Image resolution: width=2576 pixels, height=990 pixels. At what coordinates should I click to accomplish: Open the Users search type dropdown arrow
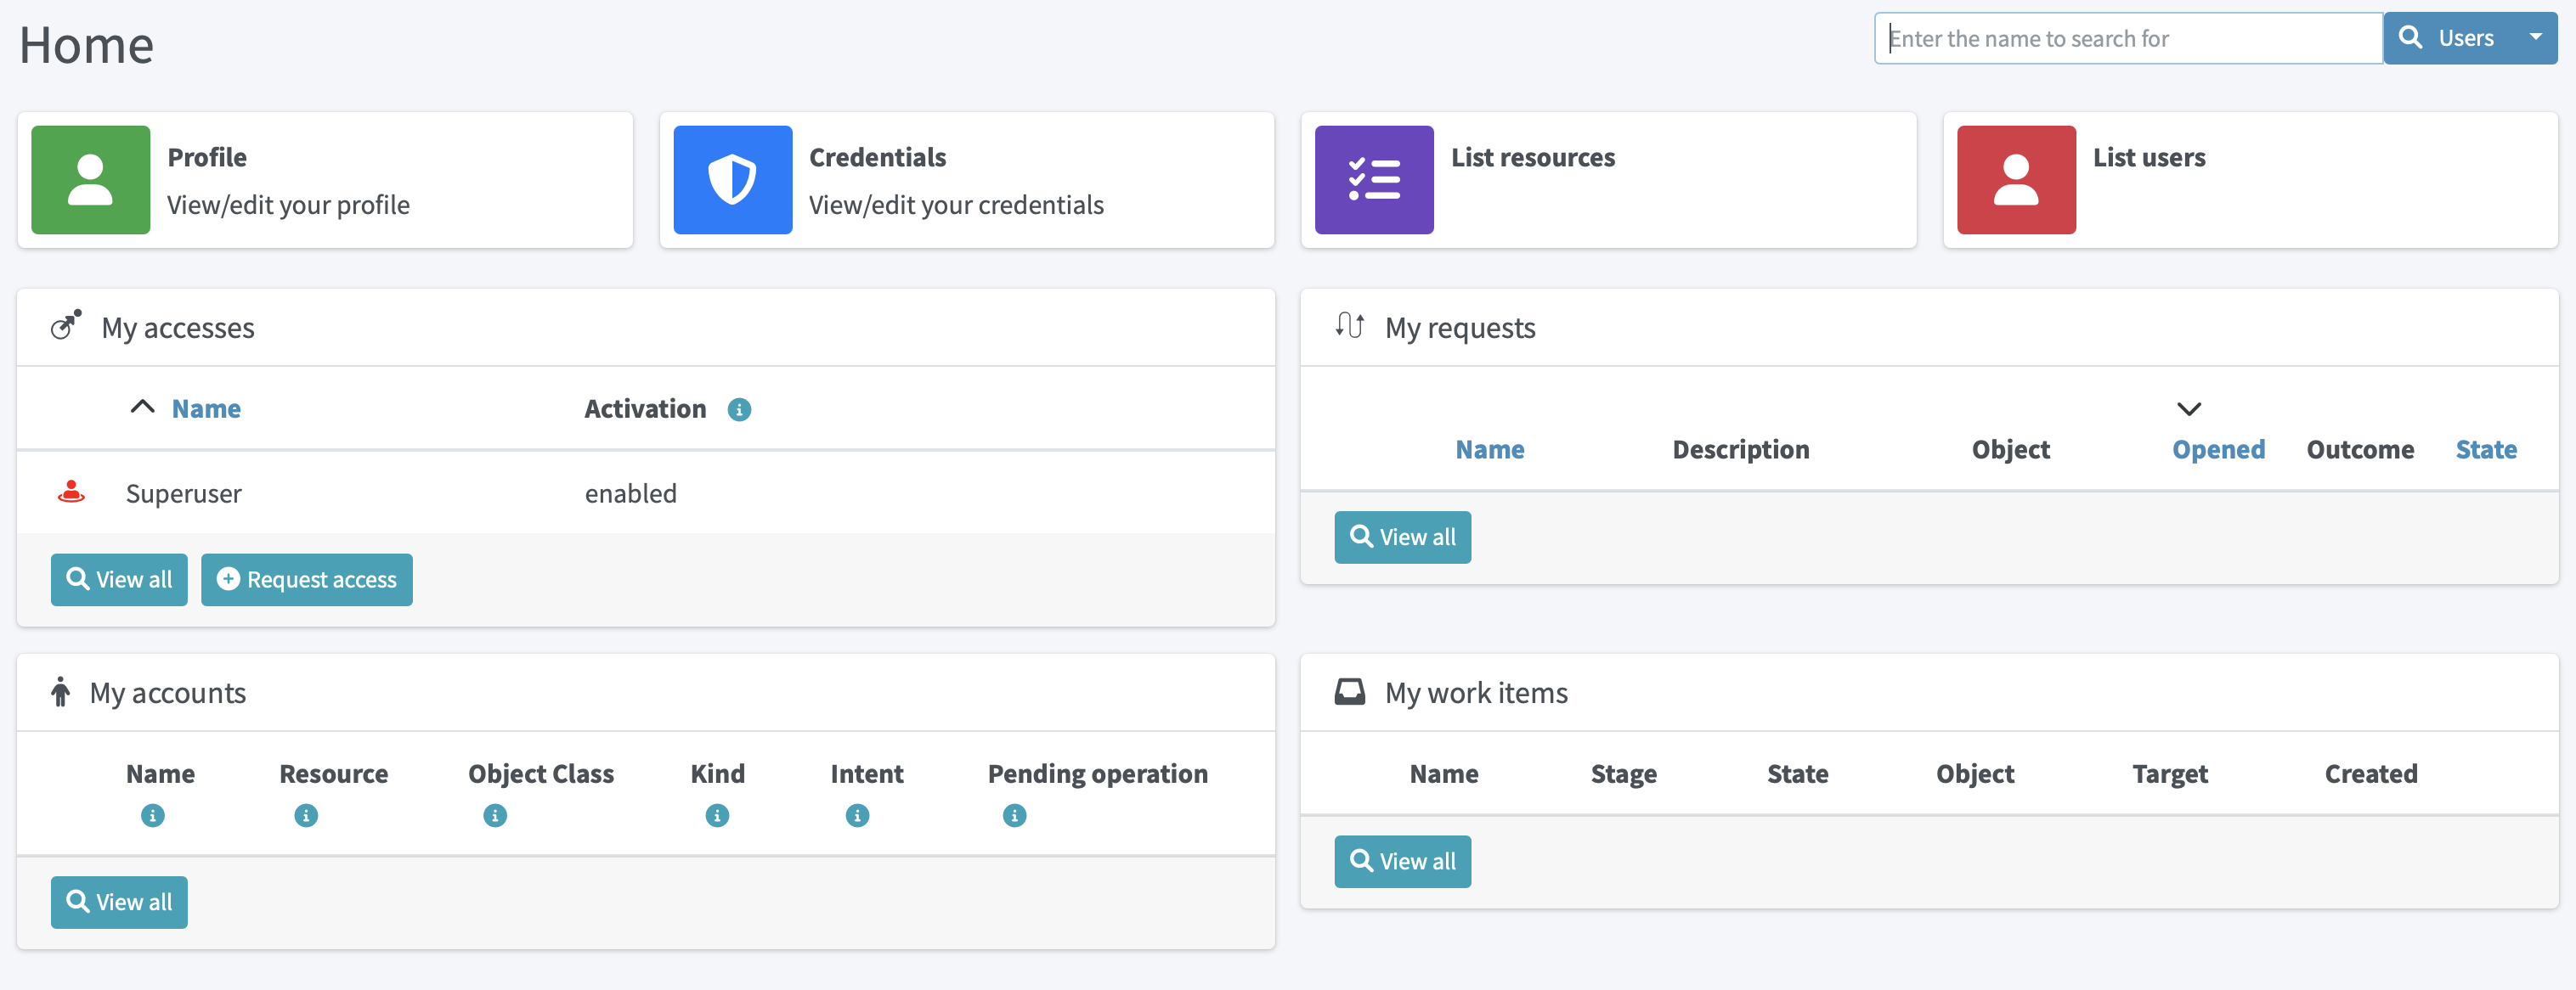[x=2535, y=38]
